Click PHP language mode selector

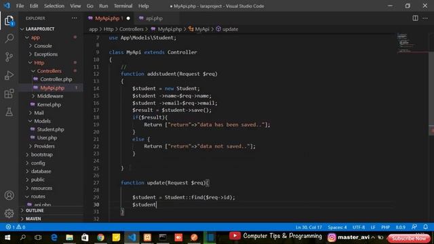[385, 227]
